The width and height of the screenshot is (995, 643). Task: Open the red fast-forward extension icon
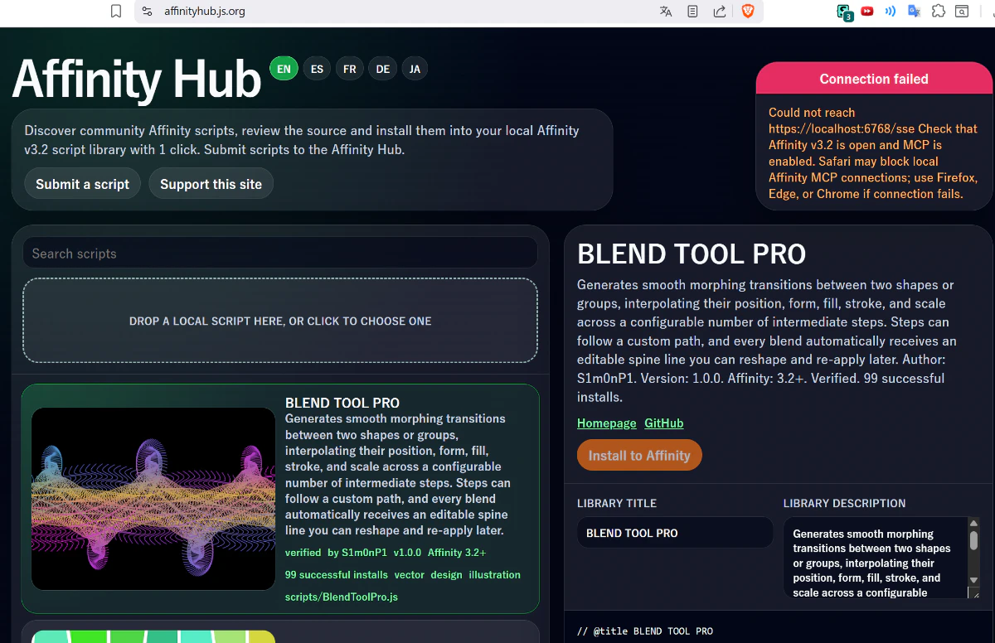[x=867, y=12]
